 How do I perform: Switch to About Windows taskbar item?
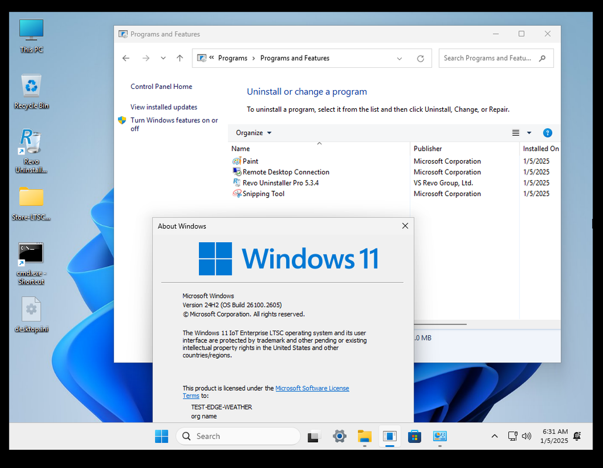pyautogui.click(x=390, y=436)
